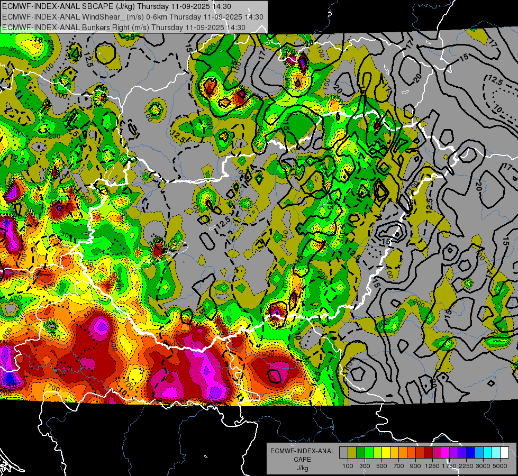Click the Bunkers Right title line
Image resolution: width=518 pixels, height=476 pixels.
[124, 28]
